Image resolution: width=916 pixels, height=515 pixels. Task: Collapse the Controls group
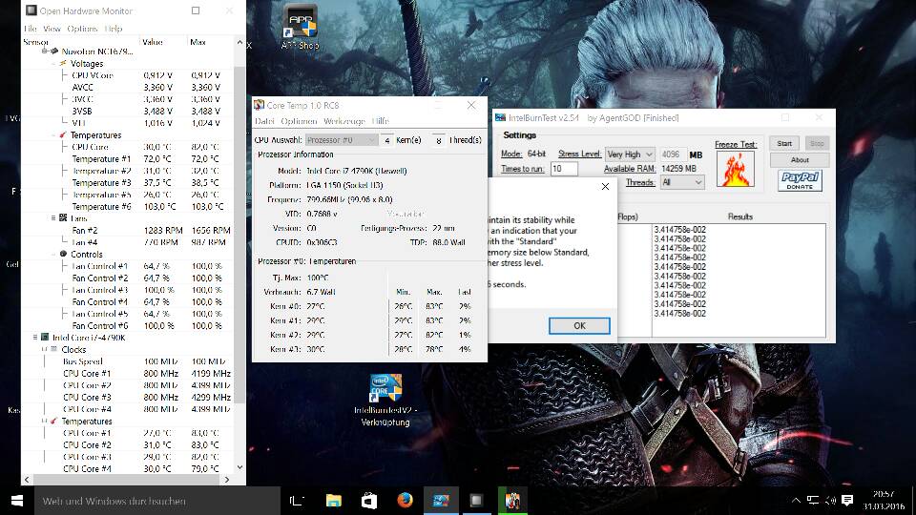click(x=53, y=254)
